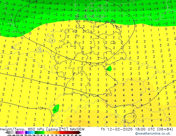Screen dimensions: 176x136
Task: Pick the cyan swatch on the legend
Action: coord(34,132)
